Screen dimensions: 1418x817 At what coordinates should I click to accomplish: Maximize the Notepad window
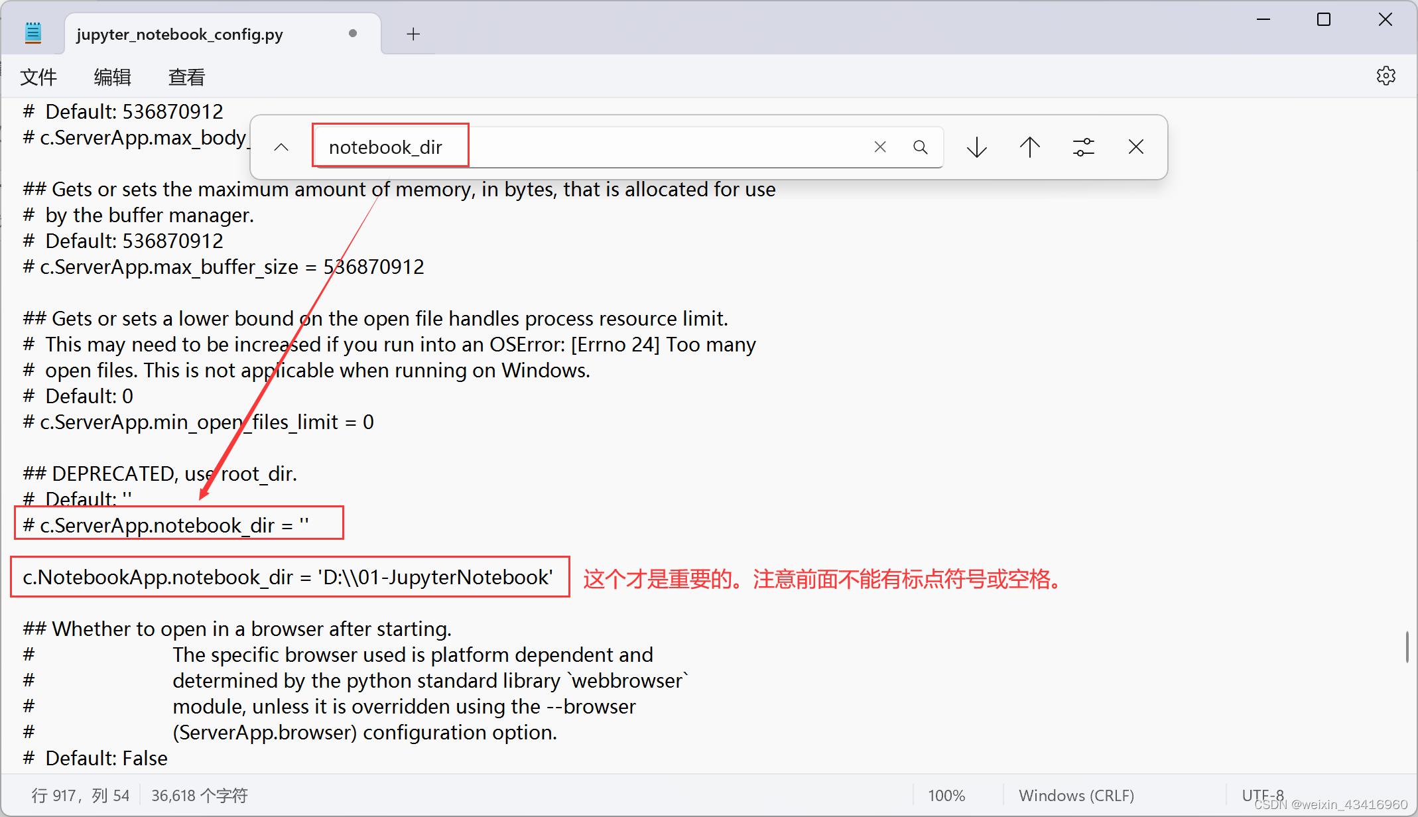[1324, 20]
